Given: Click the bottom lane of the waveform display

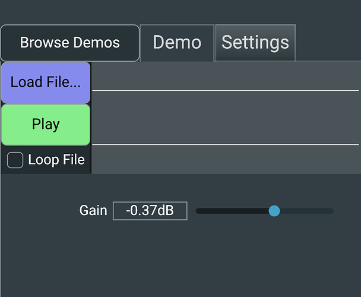Looking at the screenshot, I should 226,159.
